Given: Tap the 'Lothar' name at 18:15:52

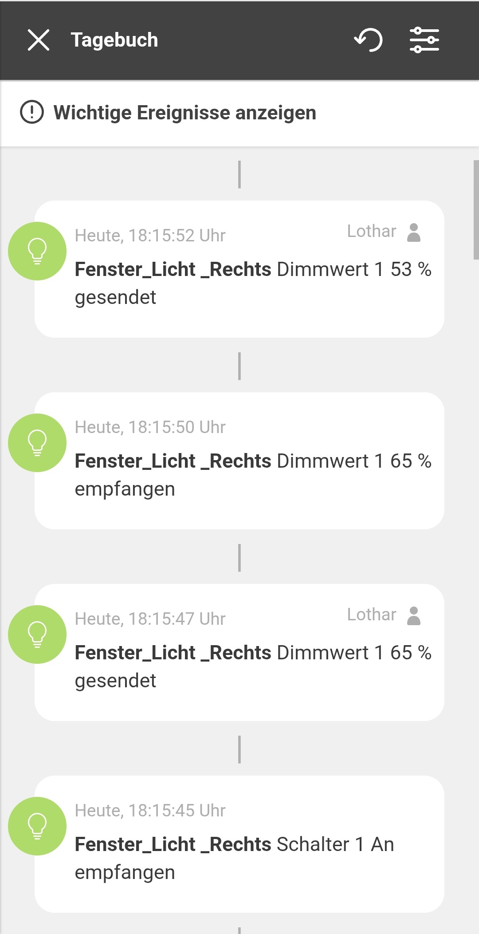Looking at the screenshot, I should [371, 231].
